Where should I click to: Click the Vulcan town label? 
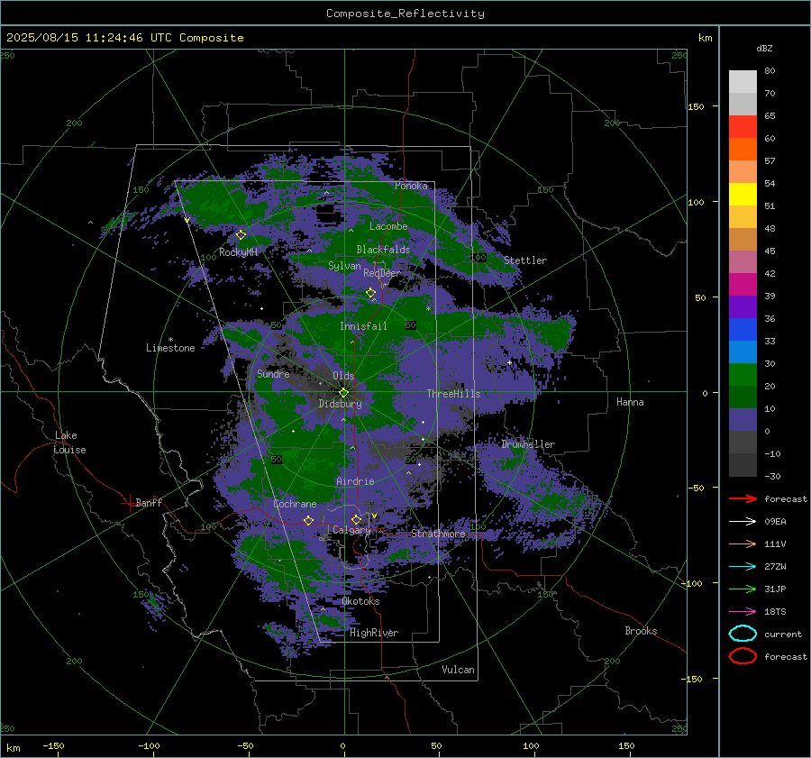pos(458,670)
